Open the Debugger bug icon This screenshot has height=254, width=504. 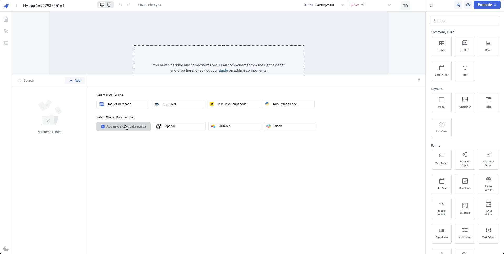point(6,43)
